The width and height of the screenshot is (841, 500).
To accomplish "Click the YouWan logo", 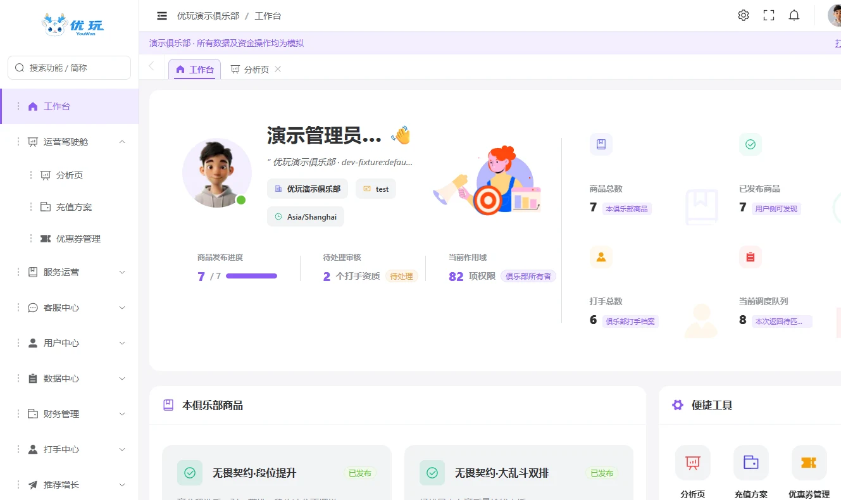I will coord(72,25).
